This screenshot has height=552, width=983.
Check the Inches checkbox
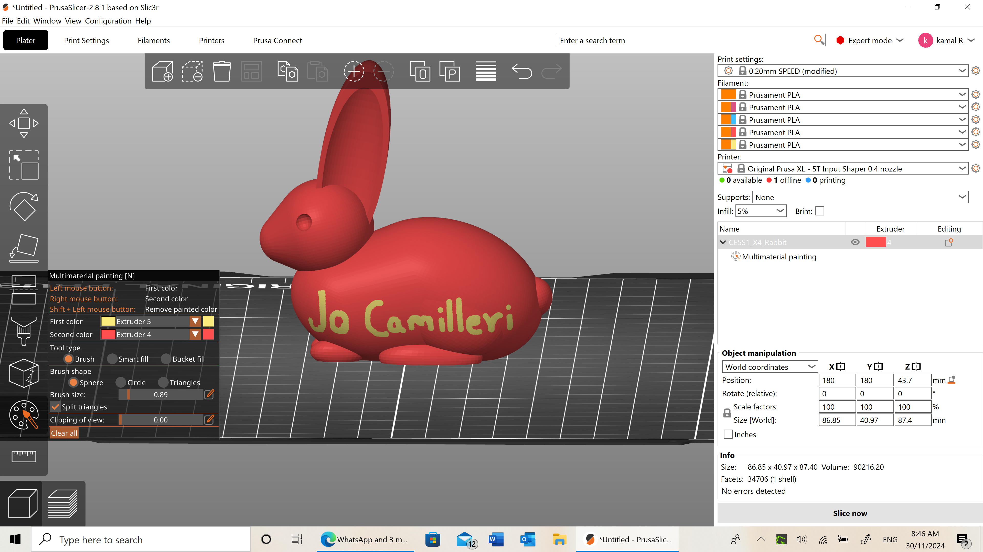pos(729,434)
